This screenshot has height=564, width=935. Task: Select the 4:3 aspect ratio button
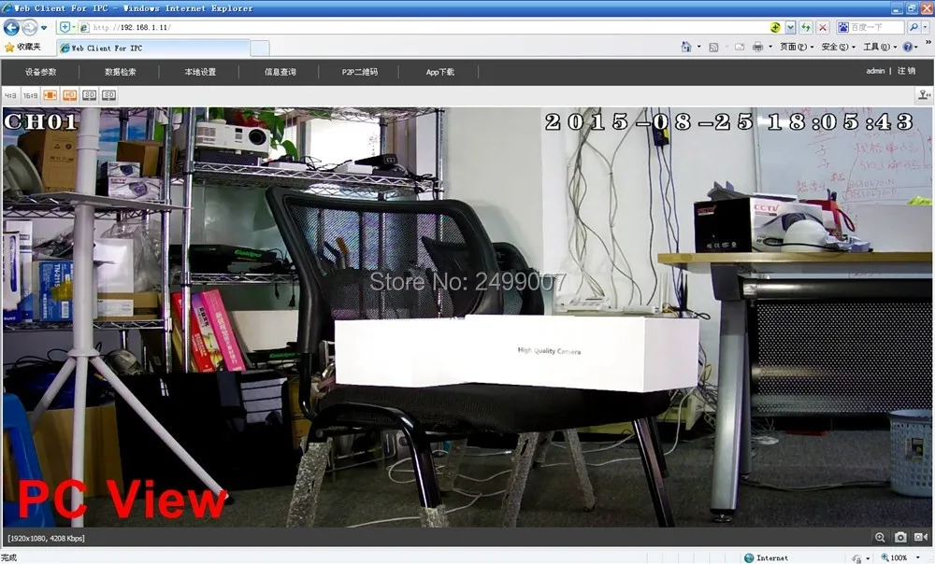pyautogui.click(x=10, y=95)
